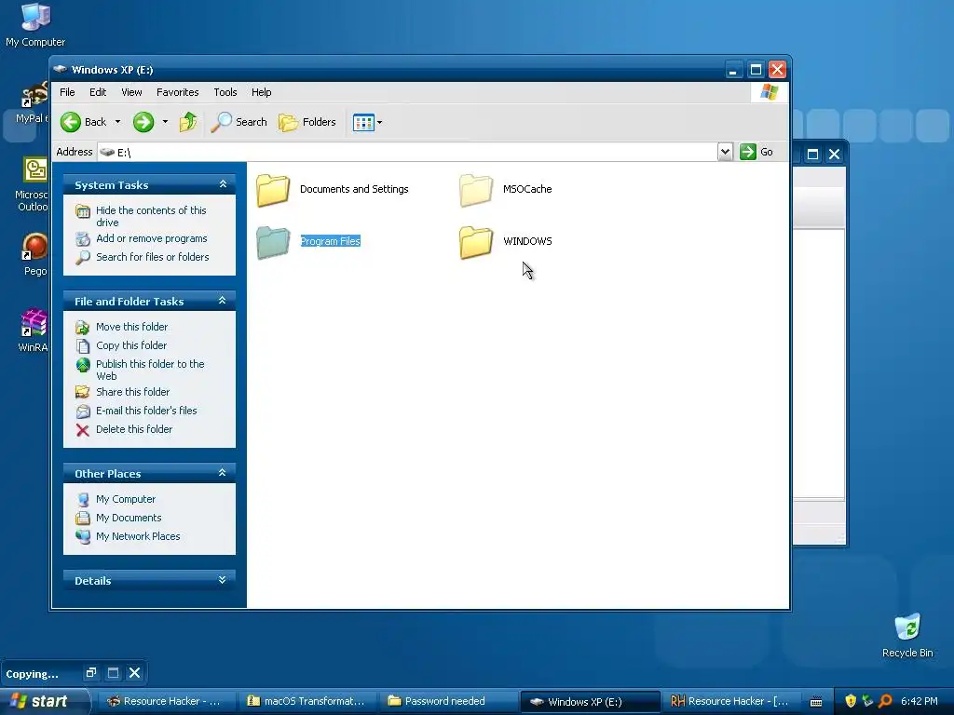
Task: Open the File menu
Action: tap(67, 92)
